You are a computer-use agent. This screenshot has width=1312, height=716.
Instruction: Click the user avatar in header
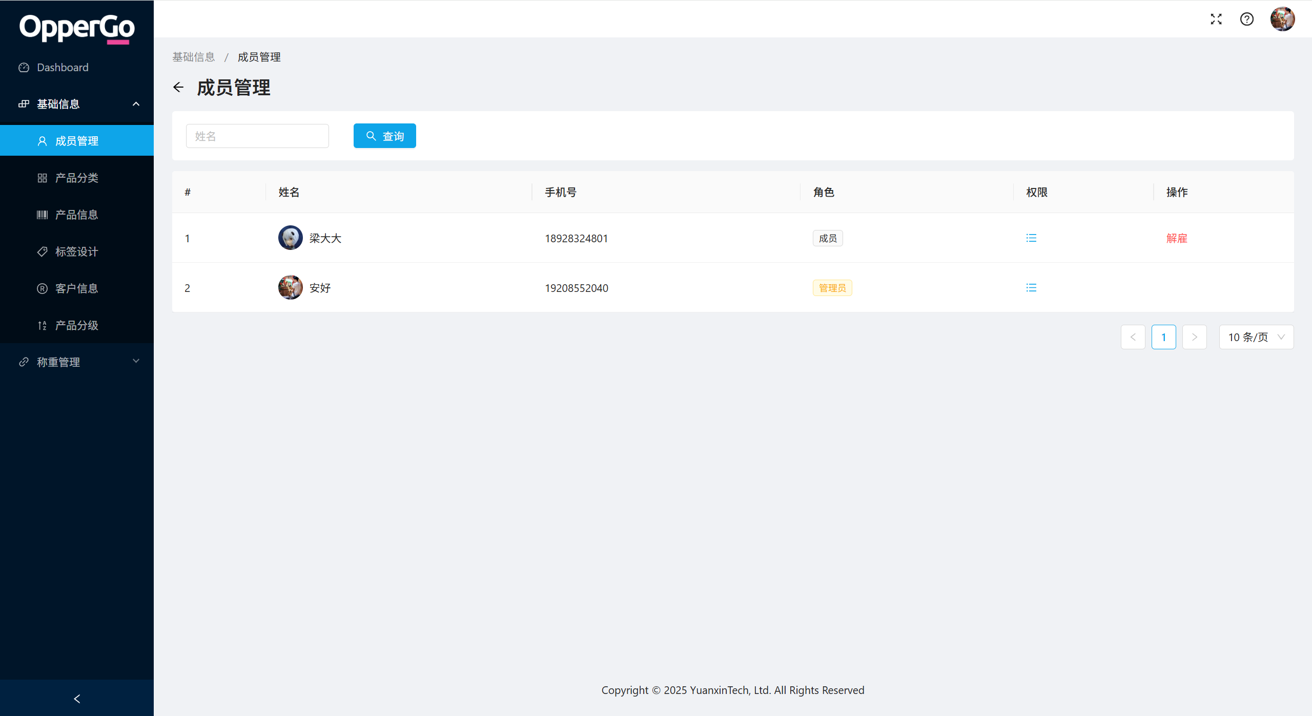tap(1282, 19)
